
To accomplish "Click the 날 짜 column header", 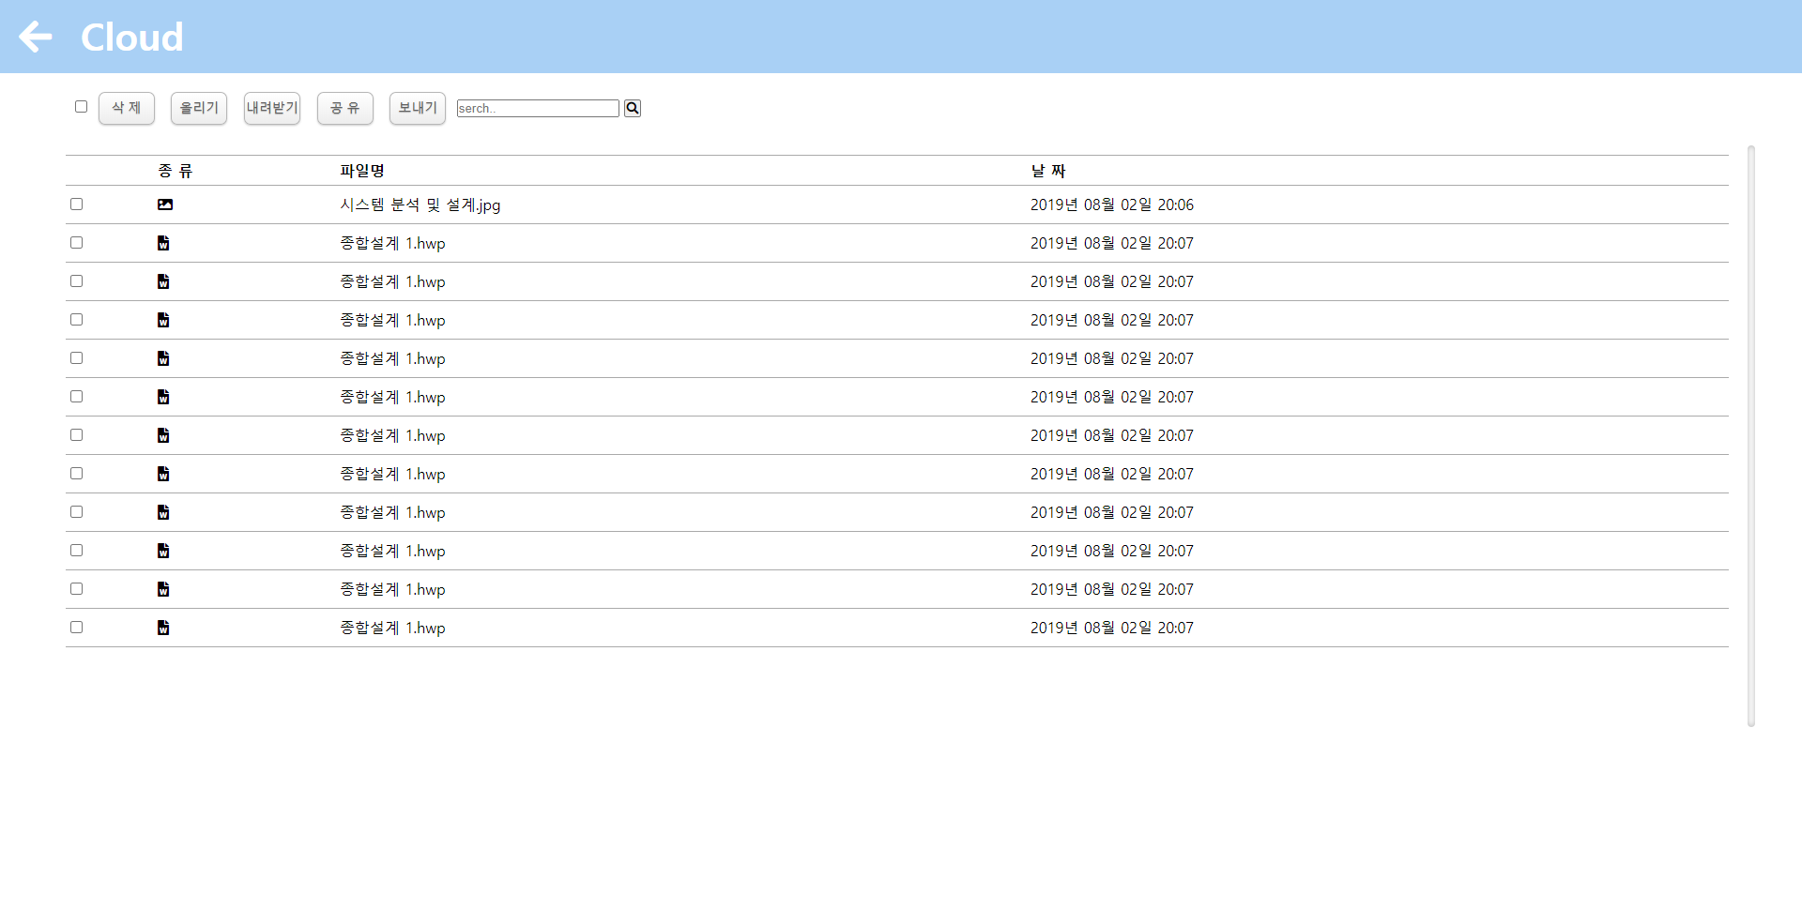I will point(1047,171).
